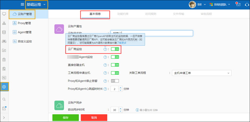
Task: Click the topology network sidebar icon
Action: [x=4, y=23]
